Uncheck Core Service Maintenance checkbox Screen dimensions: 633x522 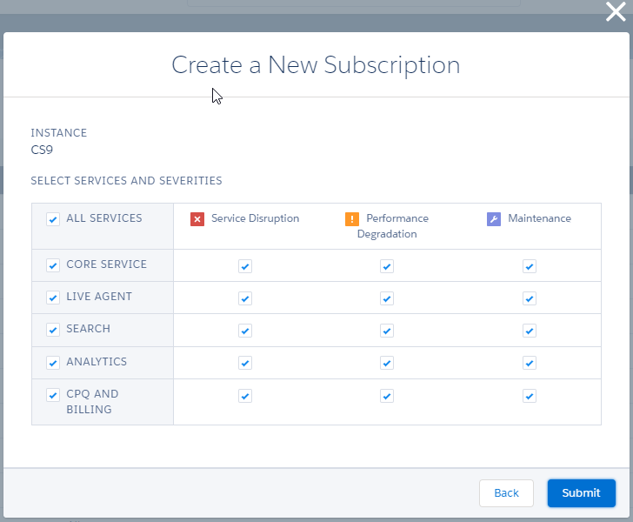[530, 266]
